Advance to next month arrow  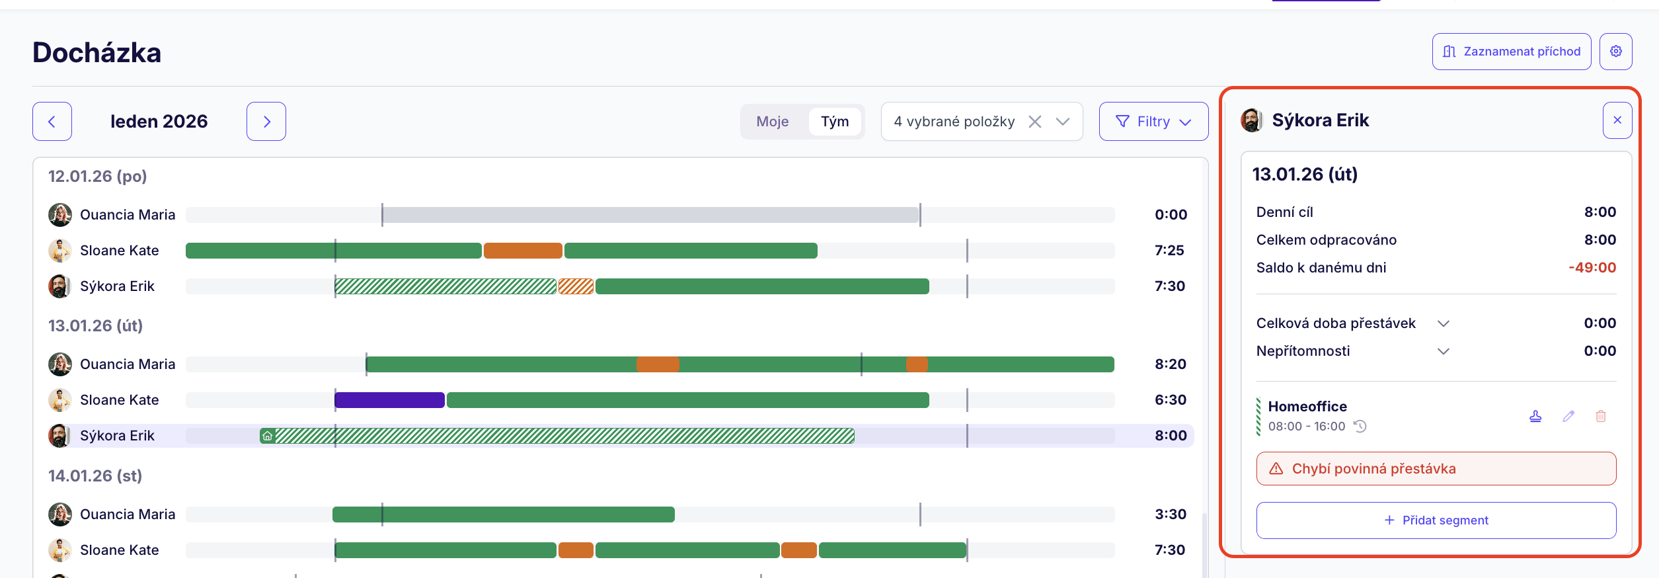point(266,122)
